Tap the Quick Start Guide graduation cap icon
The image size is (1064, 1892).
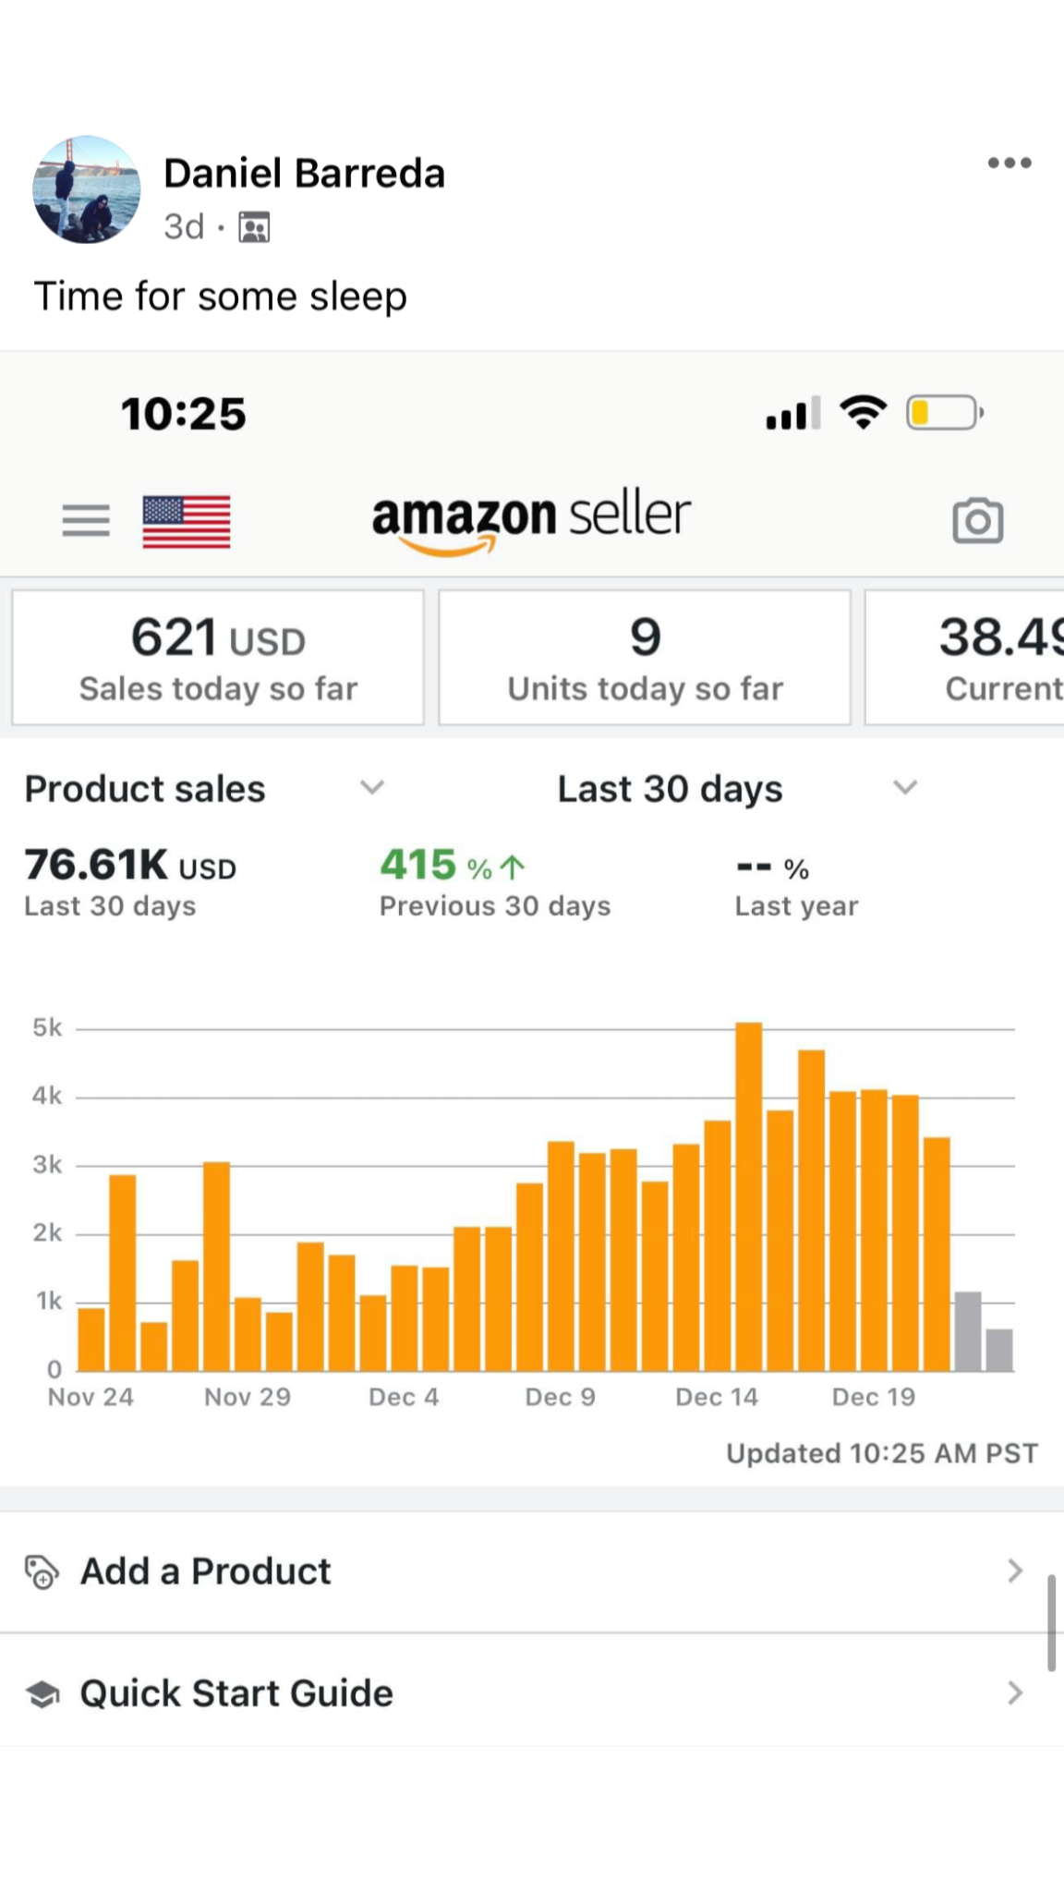[x=42, y=1694]
